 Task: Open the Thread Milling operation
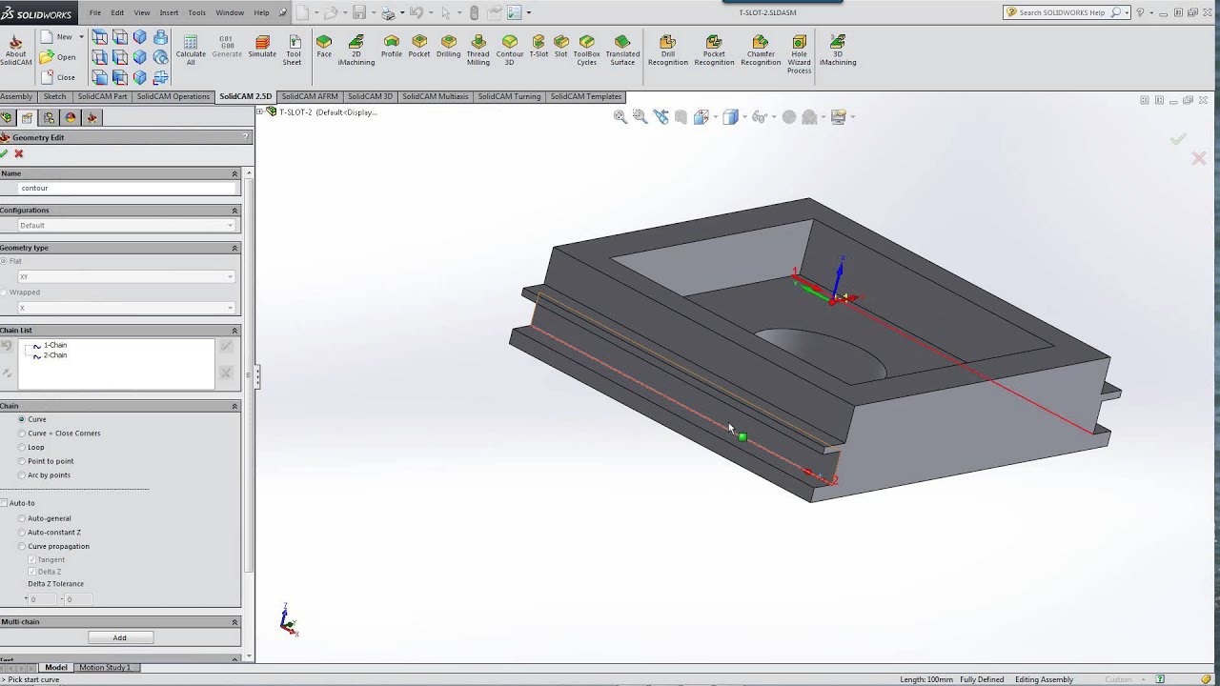478,50
